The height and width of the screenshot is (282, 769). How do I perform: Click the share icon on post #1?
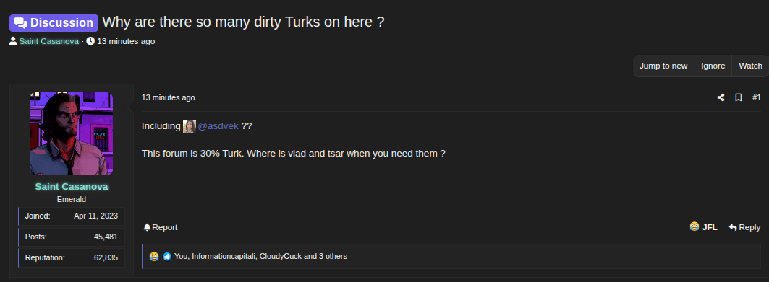click(x=721, y=98)
